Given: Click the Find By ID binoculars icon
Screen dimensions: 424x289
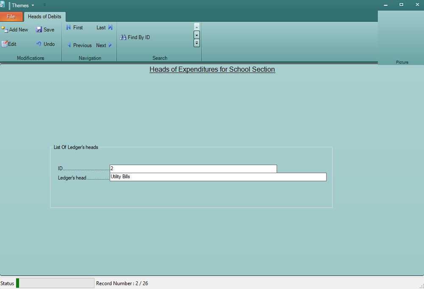Looking at the screenshot, I should 123,37.
